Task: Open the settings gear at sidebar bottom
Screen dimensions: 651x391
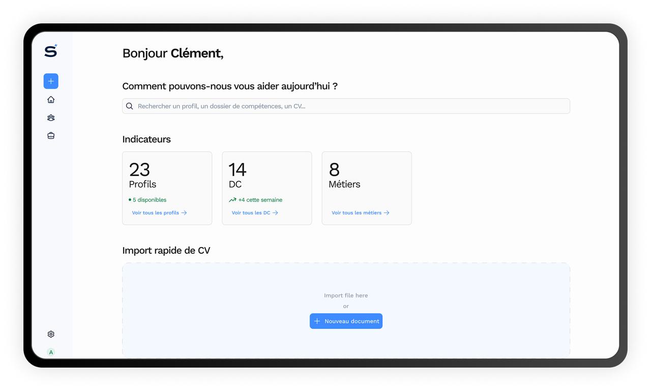Action: (x=50, y=334)
